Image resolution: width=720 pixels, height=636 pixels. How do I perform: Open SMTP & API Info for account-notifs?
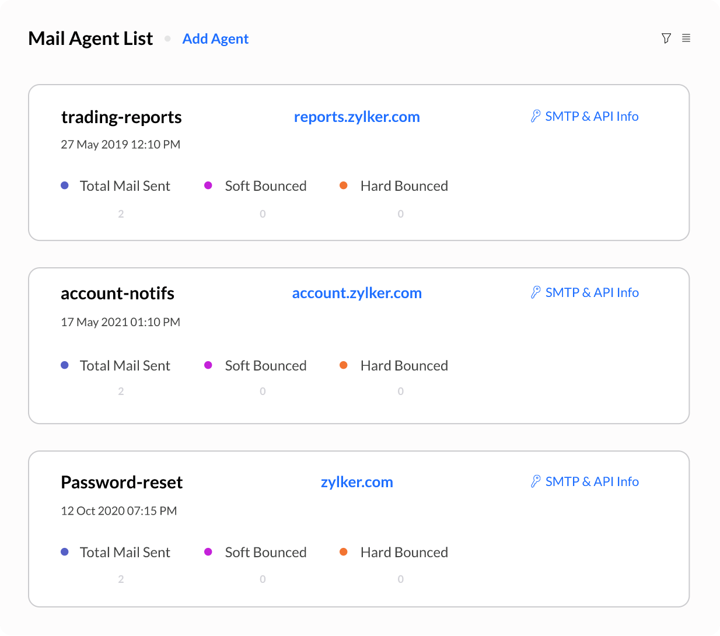click(592, 292)
